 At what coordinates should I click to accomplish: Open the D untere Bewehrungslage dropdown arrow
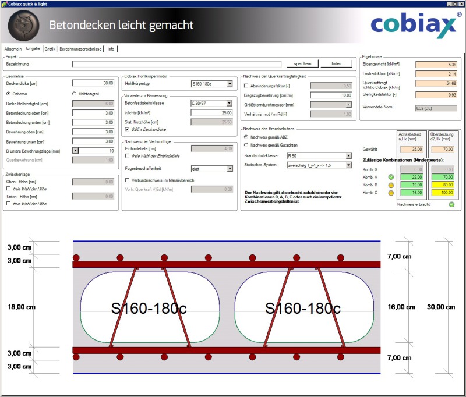point(76,151)
